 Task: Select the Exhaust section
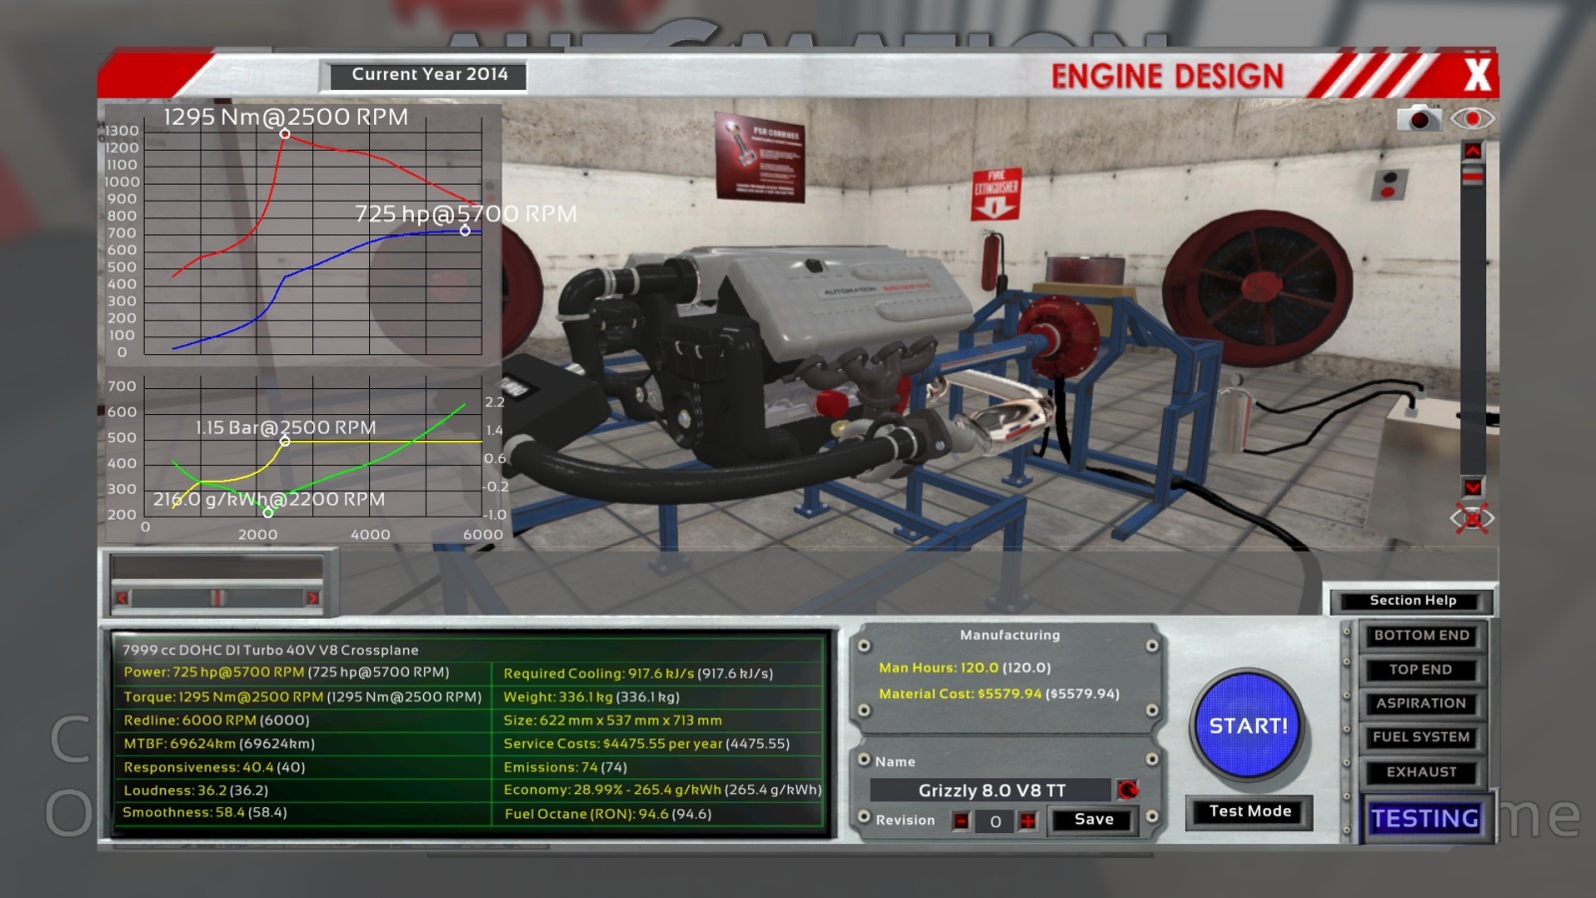tap(1420, 772)
